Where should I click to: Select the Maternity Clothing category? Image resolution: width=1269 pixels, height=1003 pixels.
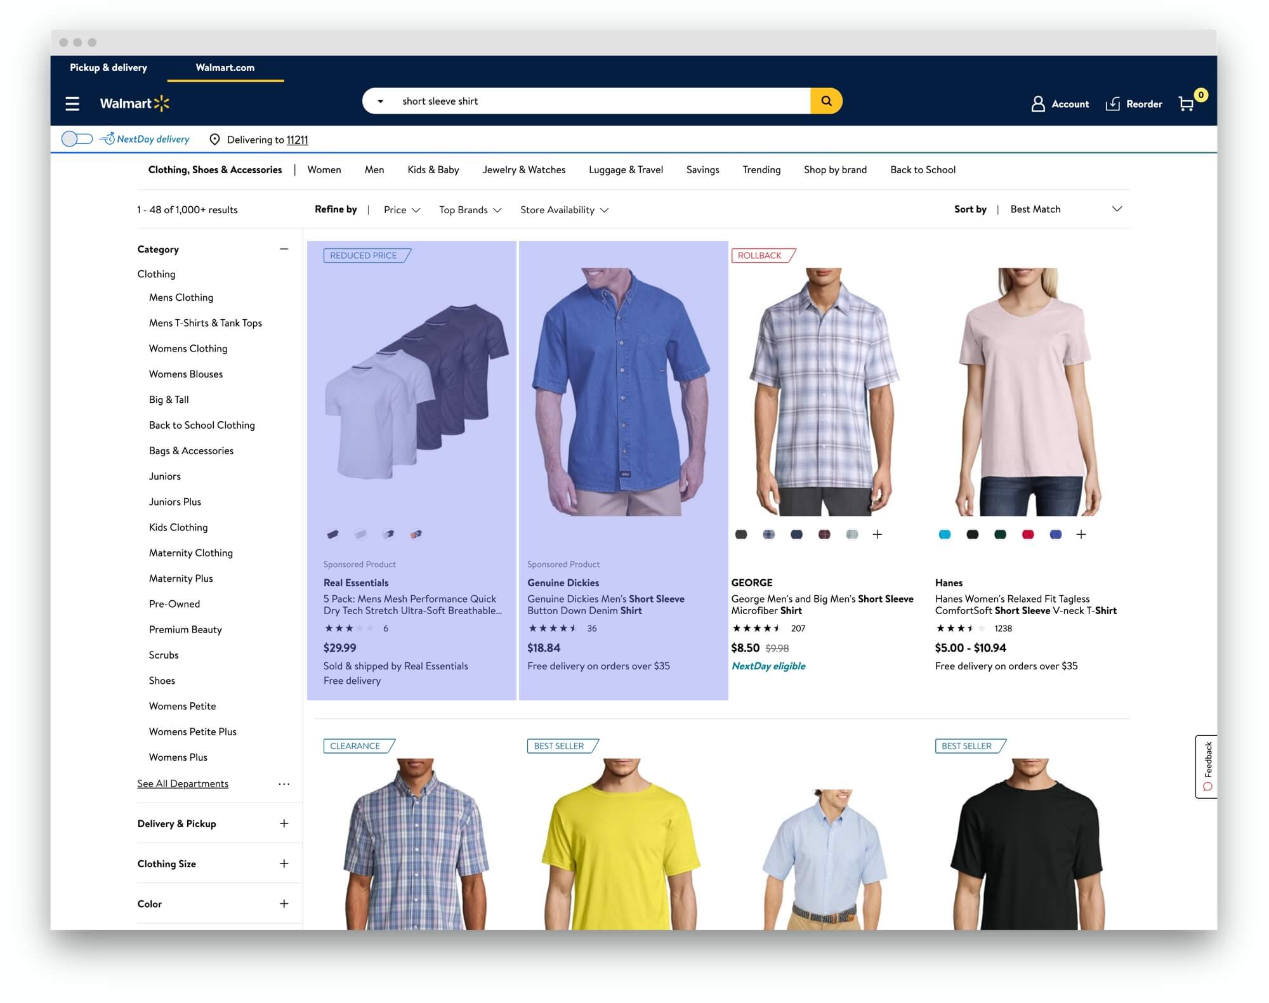191,553
